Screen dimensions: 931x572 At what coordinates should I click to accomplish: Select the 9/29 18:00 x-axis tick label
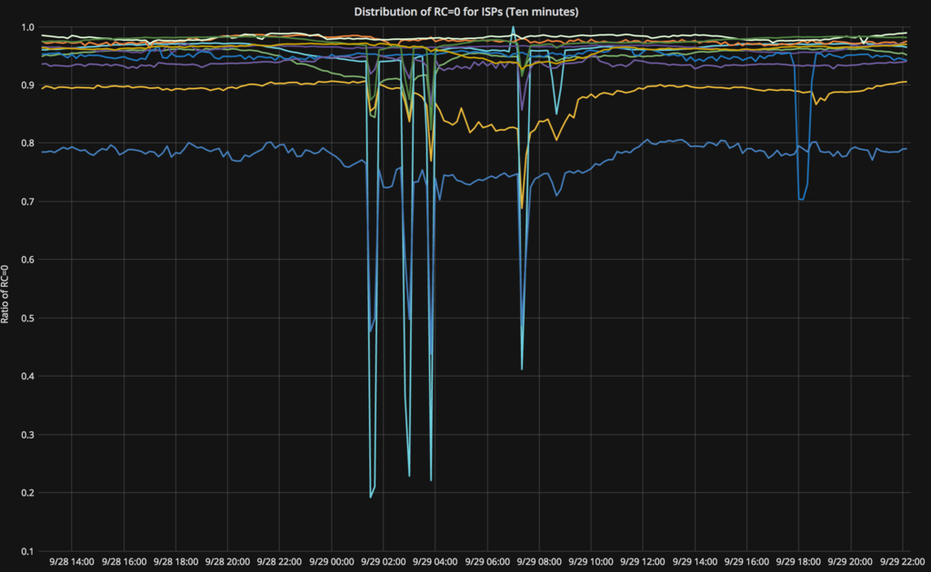798,563
